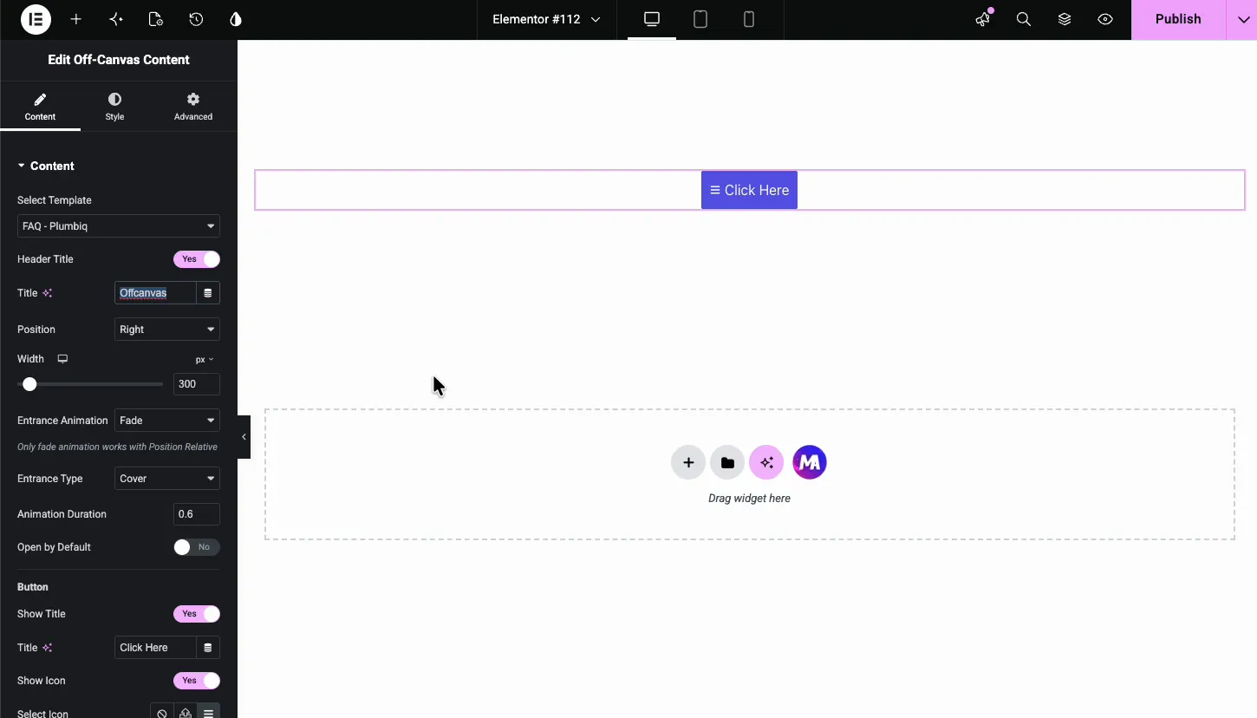Click dynamic tags icon beside Click Here field

point(208,648)
